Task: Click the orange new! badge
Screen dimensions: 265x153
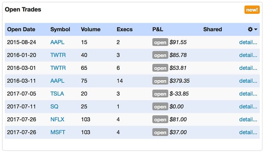Action: [252, 10]
